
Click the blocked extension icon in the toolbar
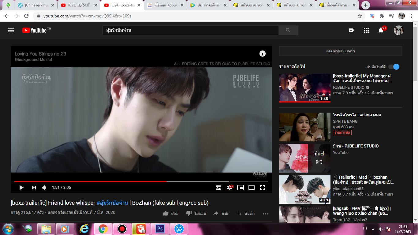pyautogui.click(x=372, y=16)
